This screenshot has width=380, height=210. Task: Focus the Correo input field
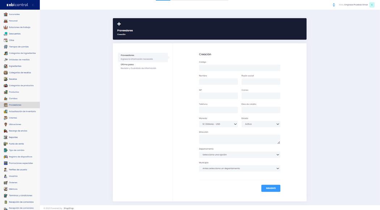[261, 96]
